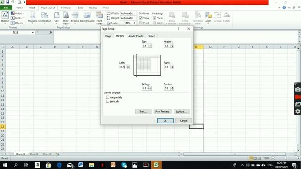301x169 pixels.
Task: Toggle the Gridlines View checkbox
Action: pyautogui.click(x=141, y=18)
